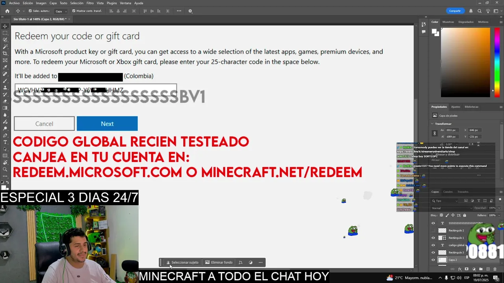Select the Eyedropper tool
The width and height of the screenshot is (504, 283).
tap(5, 67)
